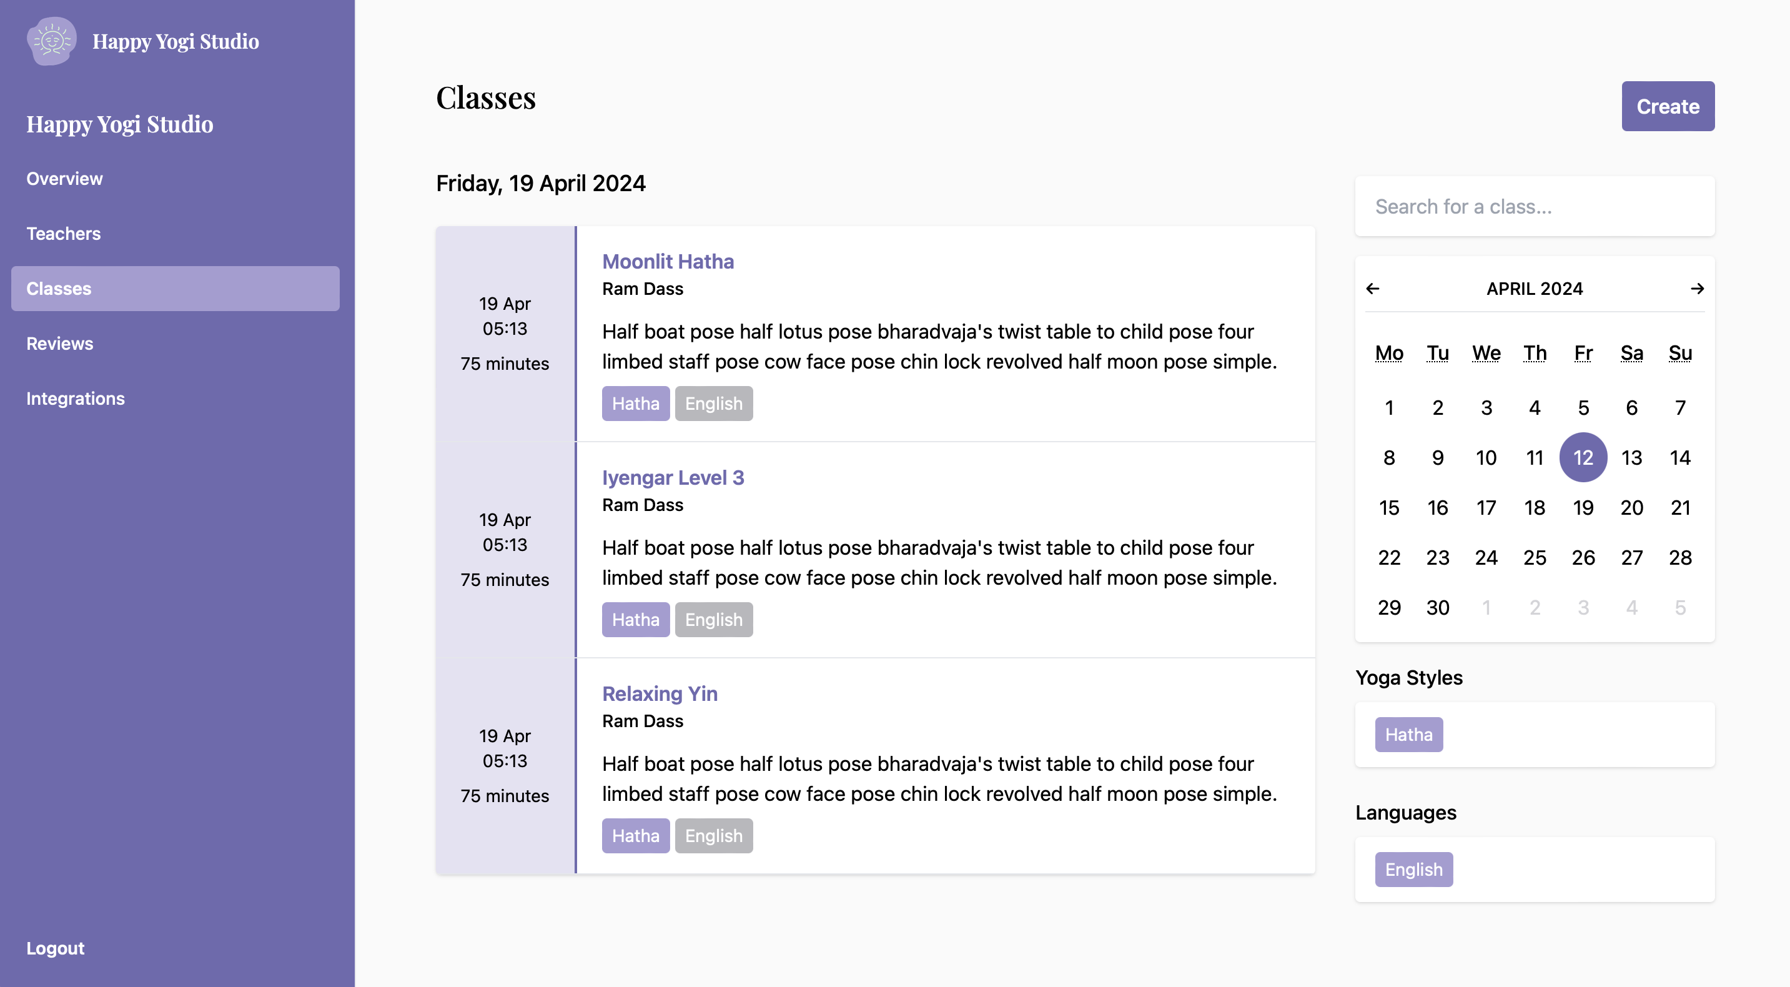
Task: Select the Hatha tag on Moonlit Hatha class
Action: coord(635,404)
